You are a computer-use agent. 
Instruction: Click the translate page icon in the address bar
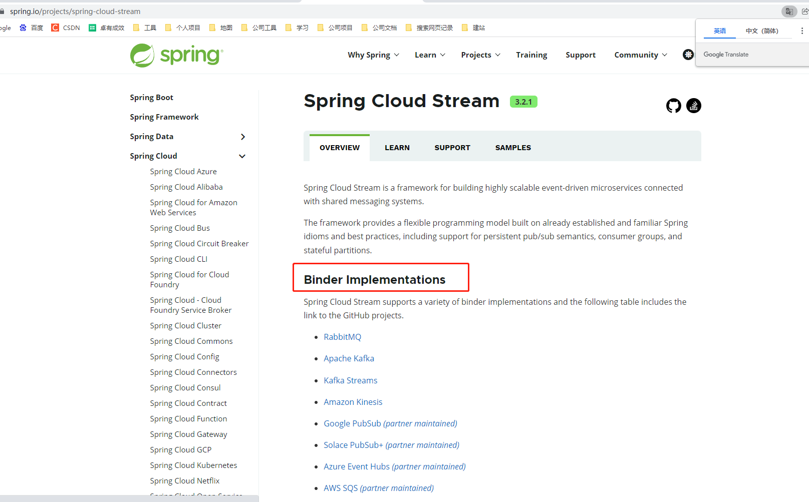789,11
